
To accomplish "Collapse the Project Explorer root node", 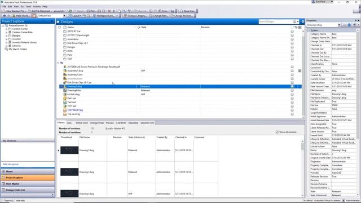I will click(3, 25).
